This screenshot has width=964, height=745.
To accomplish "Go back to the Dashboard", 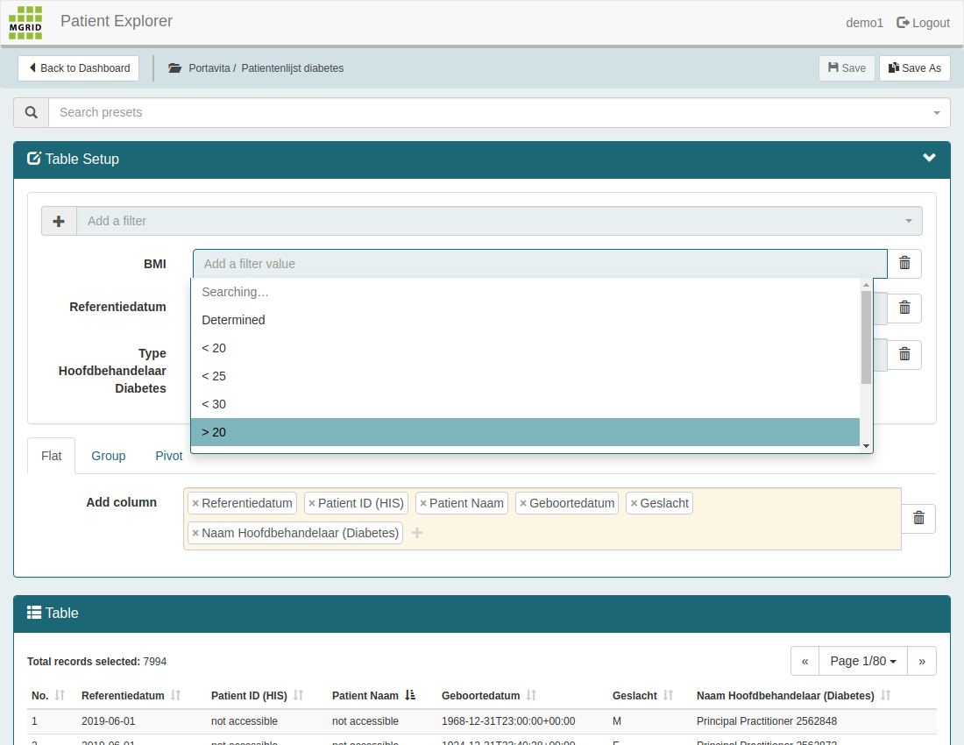I will (x=78, y=68).
